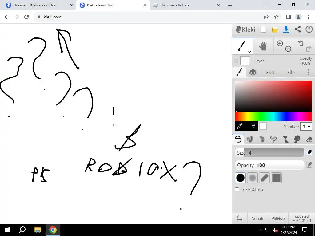The height and width of the screenshot is (236, 315).
Task: Select the Smudge brush type
Action: coord(297,139)
